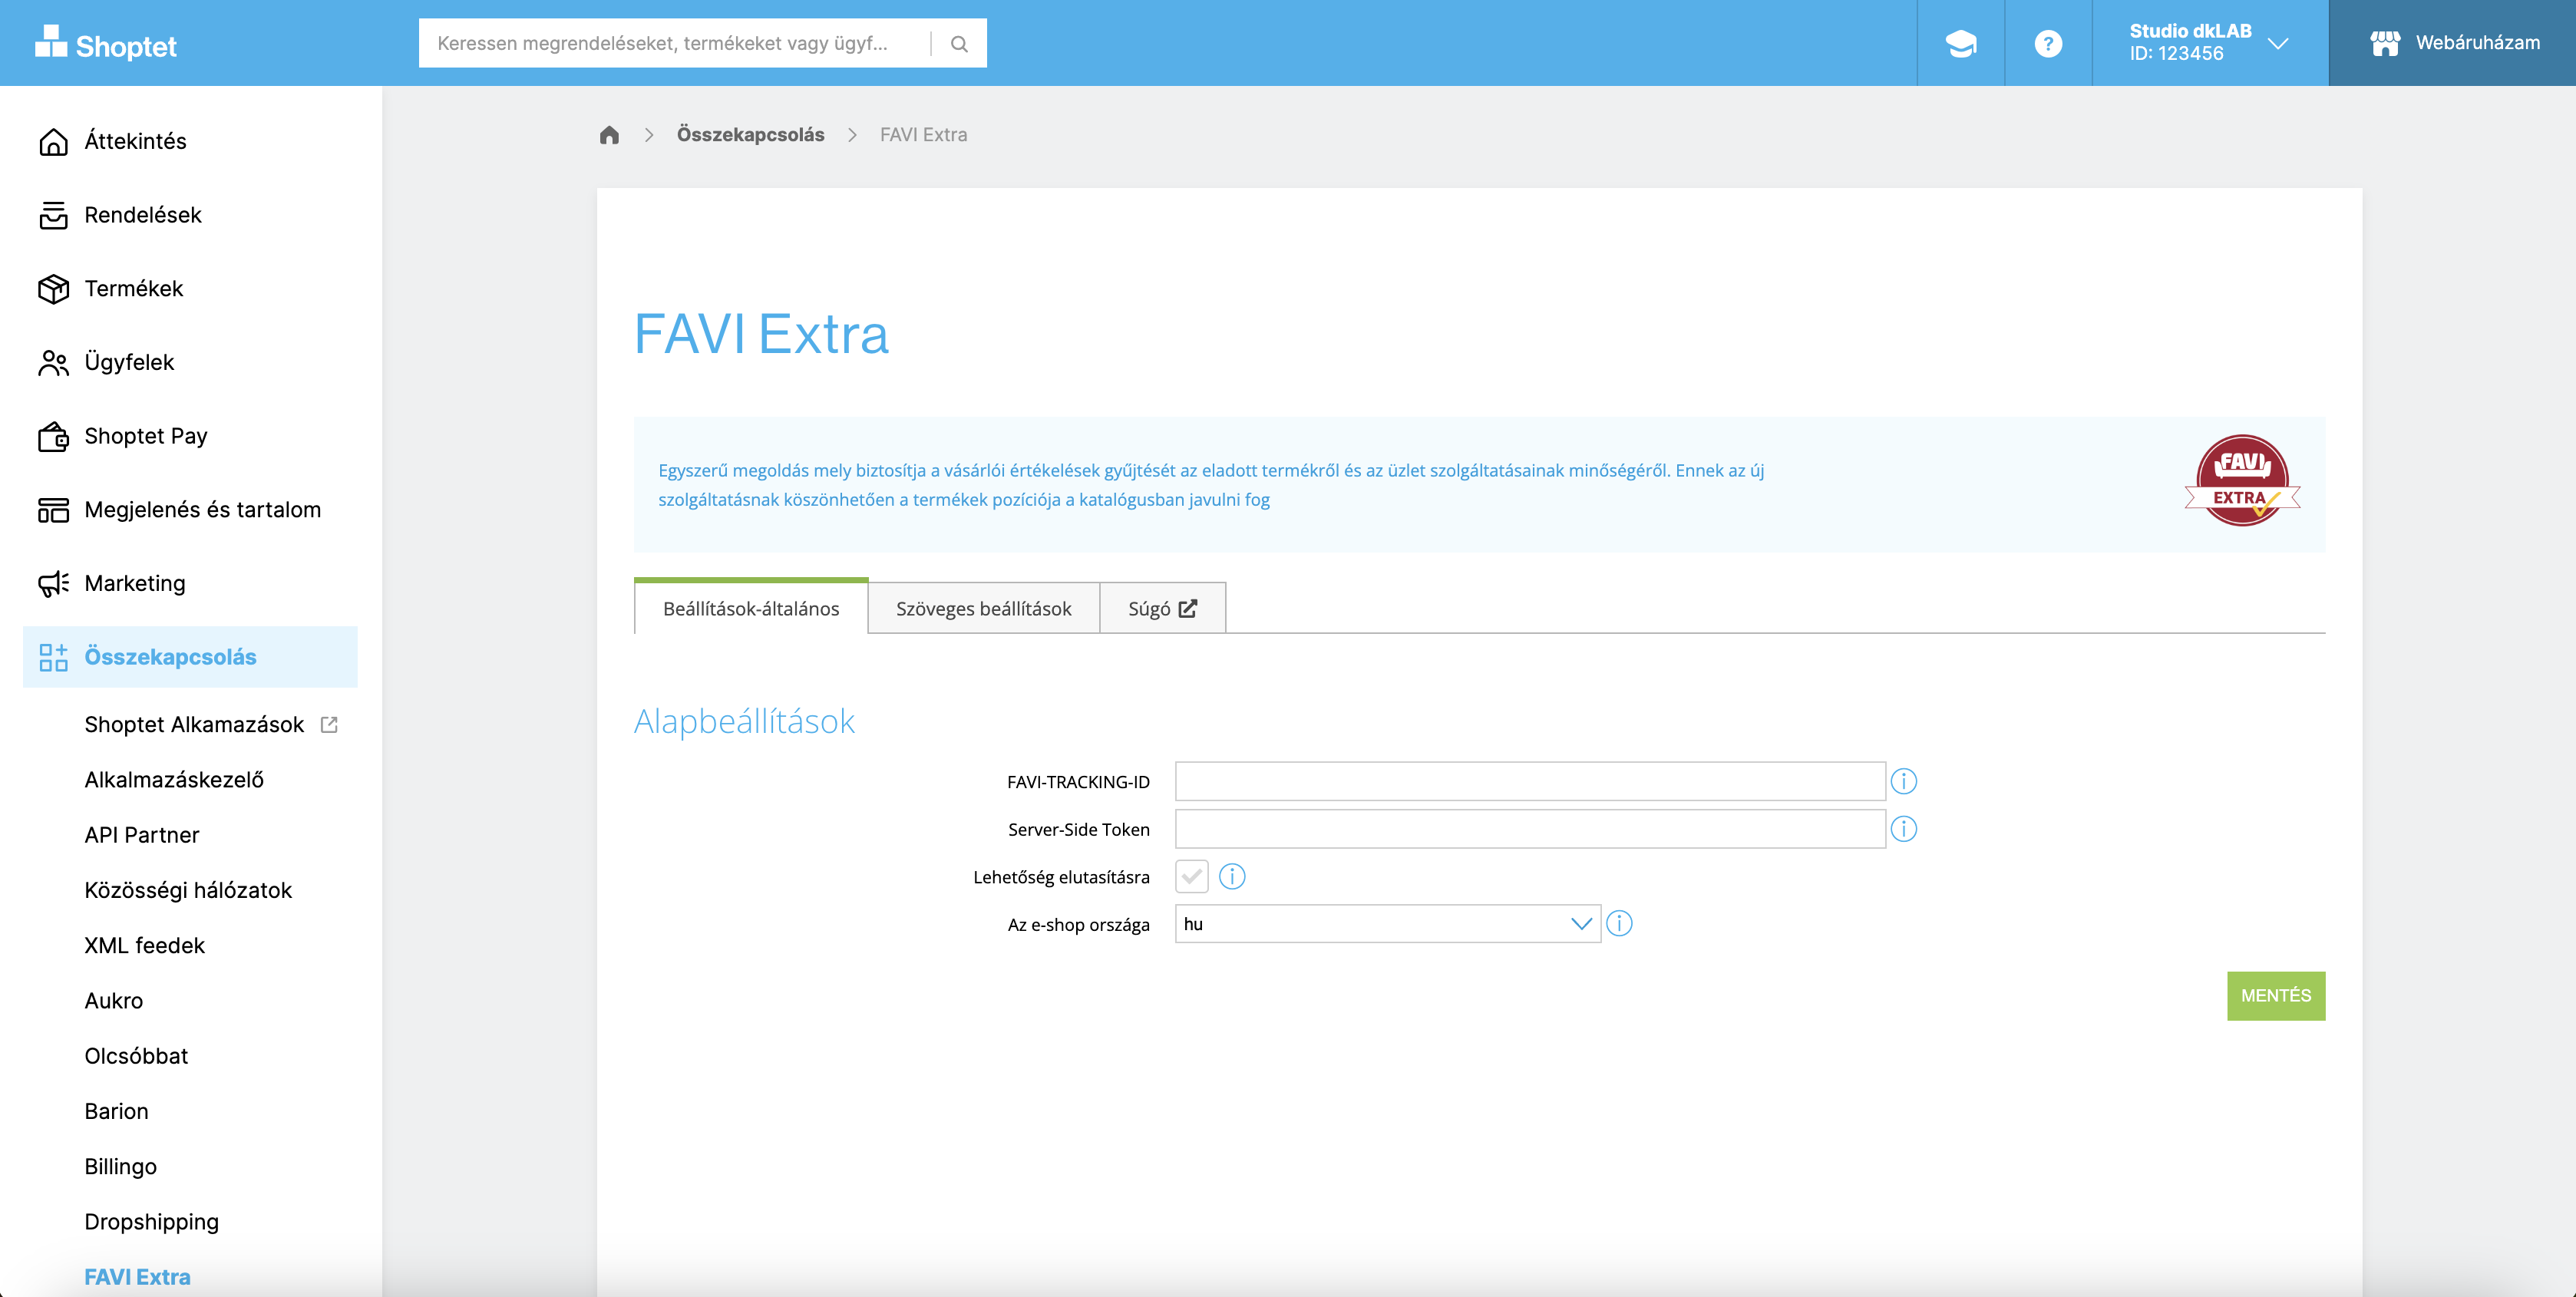This screenshot has width=2576, height=1297.
Task: Click the Webáruházam store icon
Action: 2385,43
